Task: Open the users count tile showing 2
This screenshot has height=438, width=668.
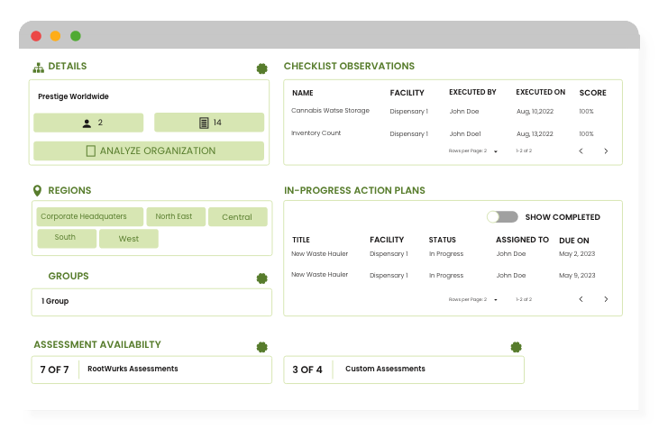Action: (x=88, y=123)
